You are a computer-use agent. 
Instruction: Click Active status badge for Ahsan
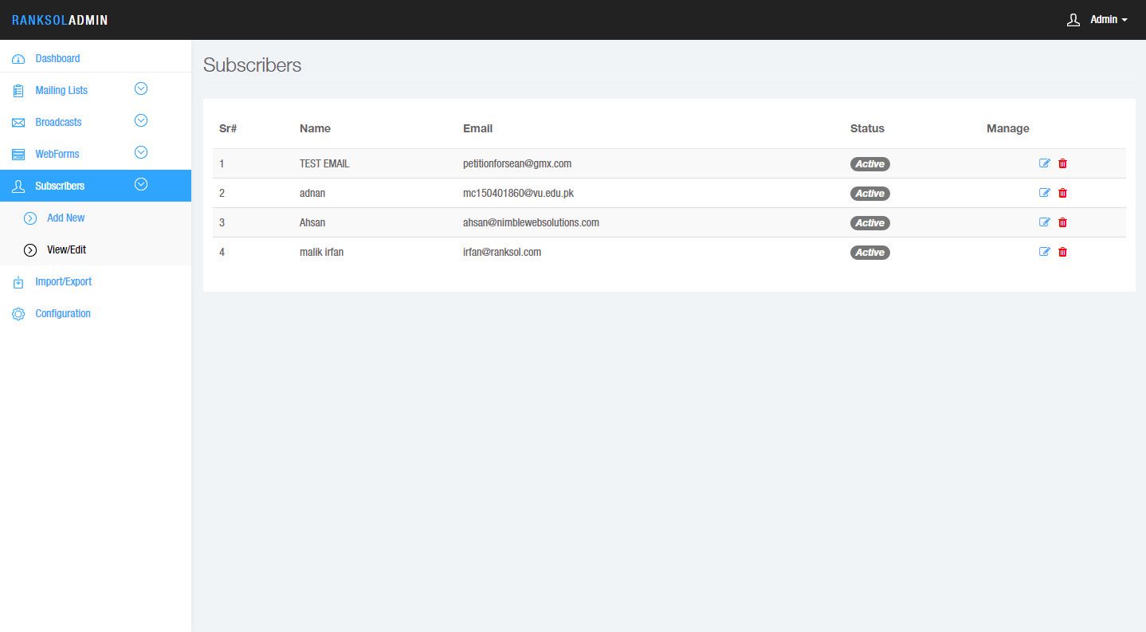click(870, 223)
